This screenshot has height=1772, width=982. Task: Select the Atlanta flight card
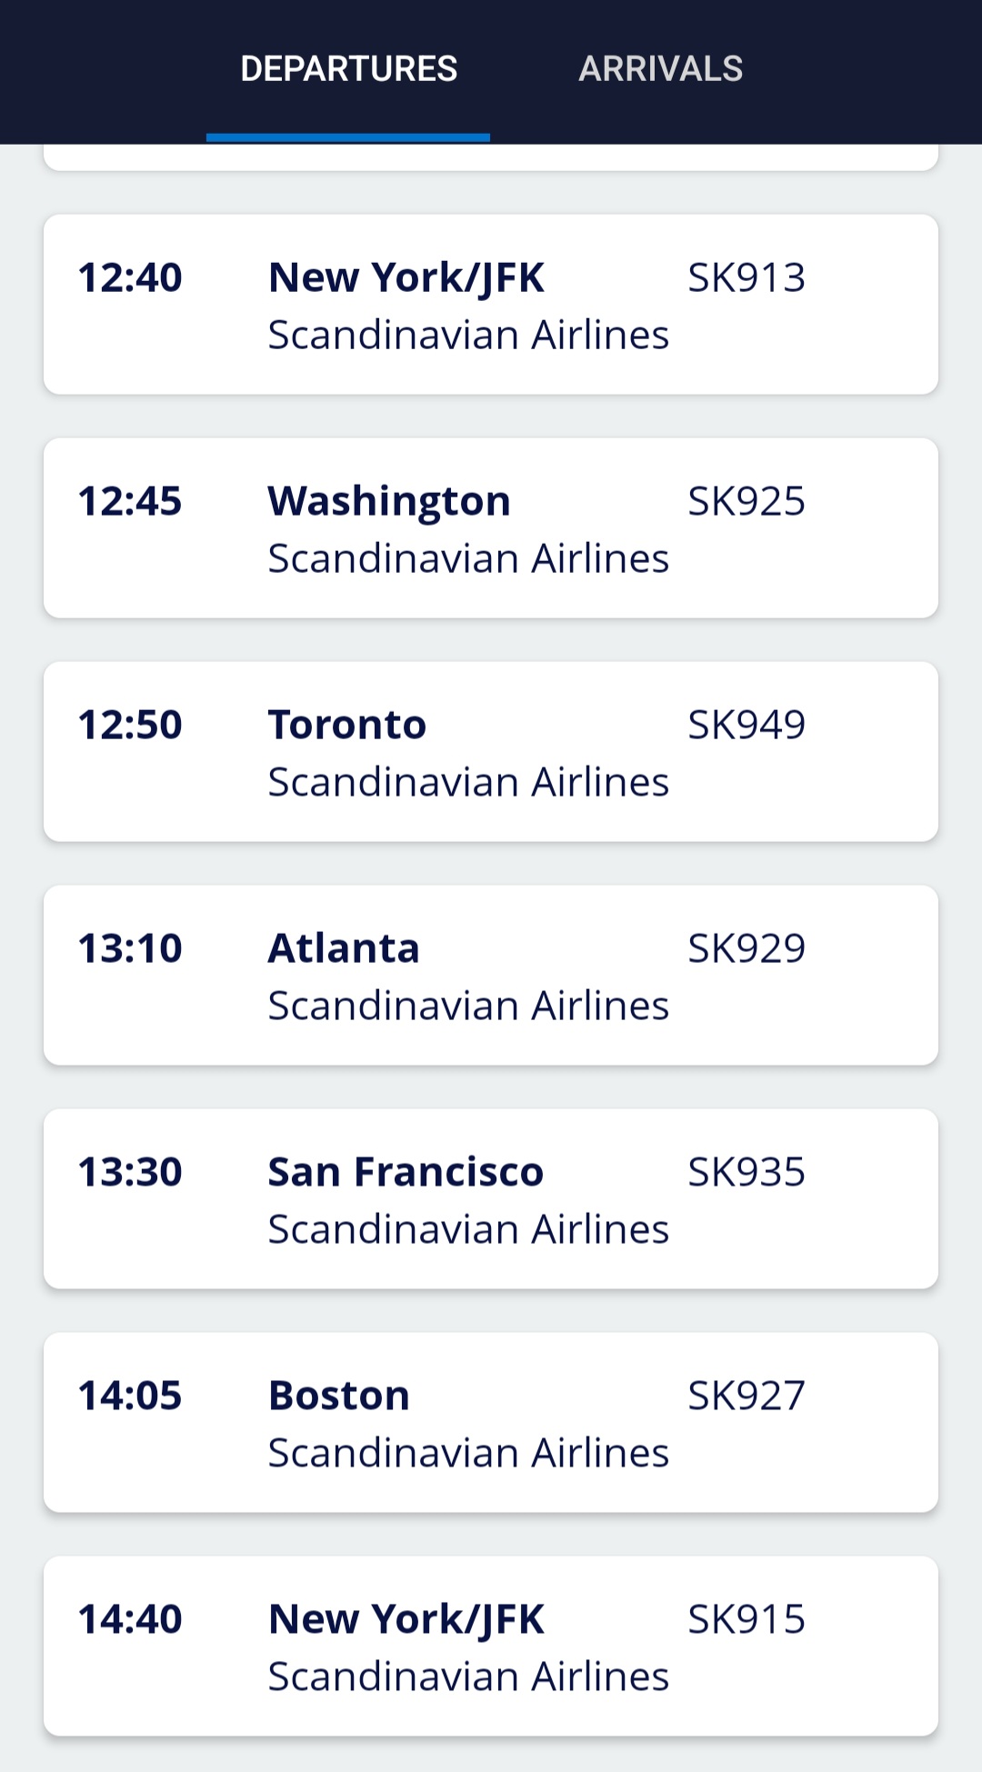coord(490,976)
